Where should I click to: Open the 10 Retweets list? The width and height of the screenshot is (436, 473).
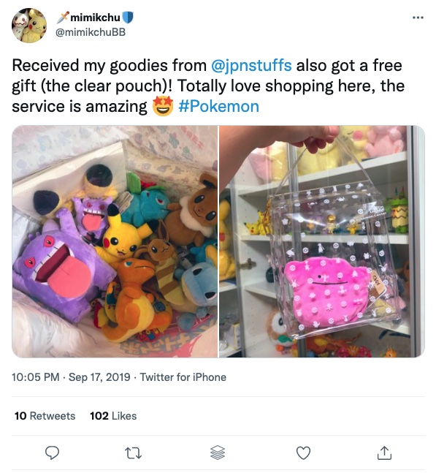(x=45, y=416)
